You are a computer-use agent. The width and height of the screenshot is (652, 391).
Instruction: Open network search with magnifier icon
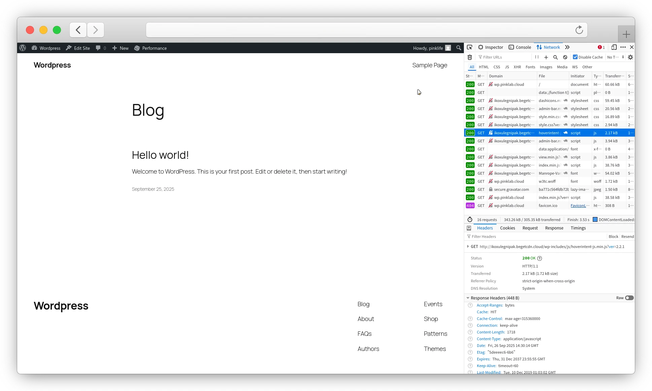point(555,57)
